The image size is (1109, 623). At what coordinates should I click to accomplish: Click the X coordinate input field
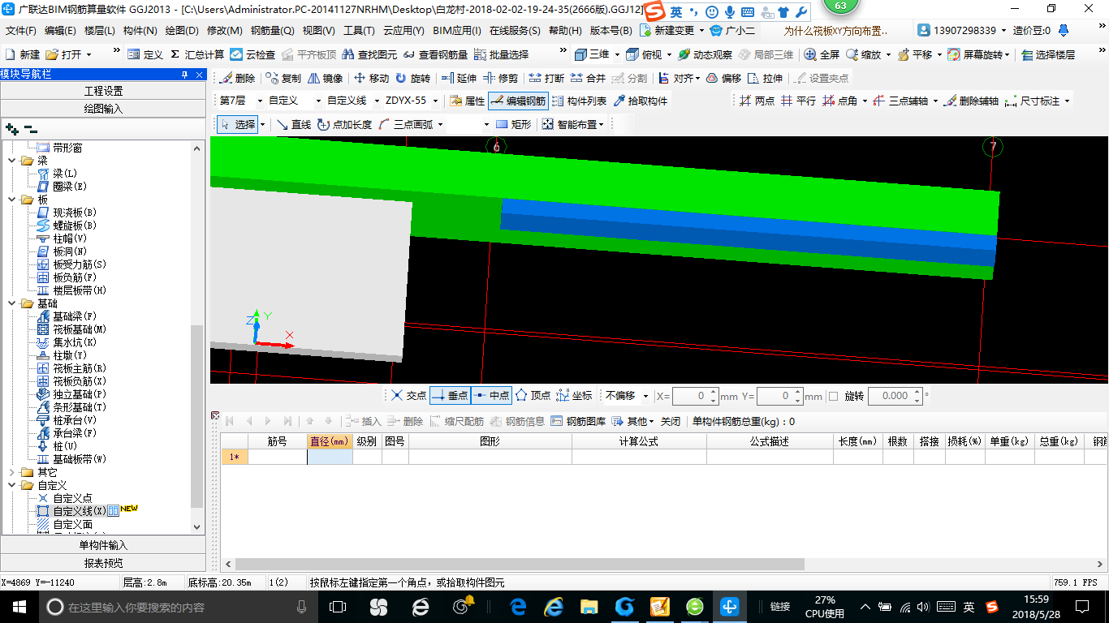695,396
